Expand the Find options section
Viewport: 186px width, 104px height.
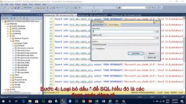[93, 49]
